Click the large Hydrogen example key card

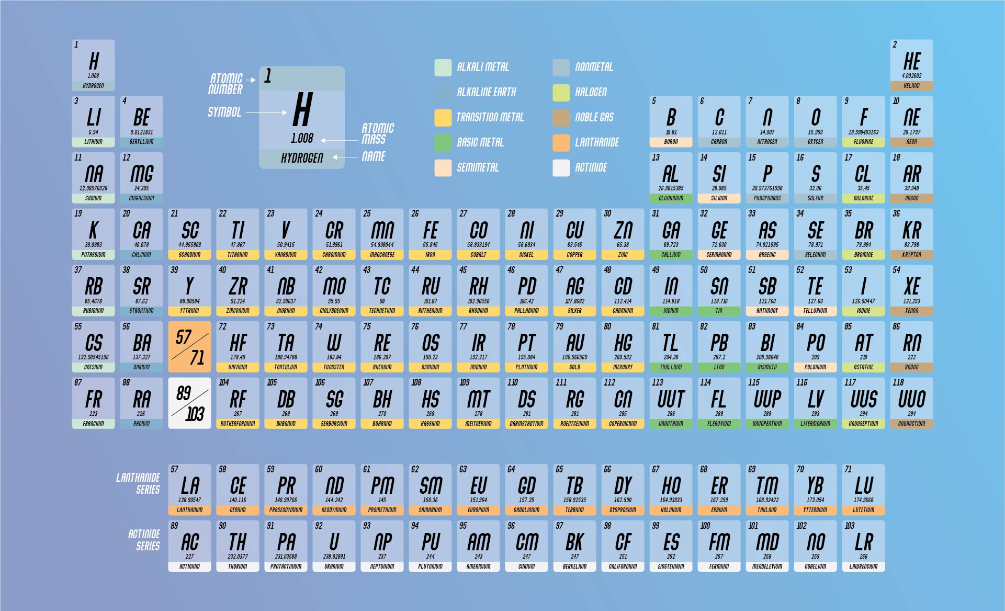(302, 117)
